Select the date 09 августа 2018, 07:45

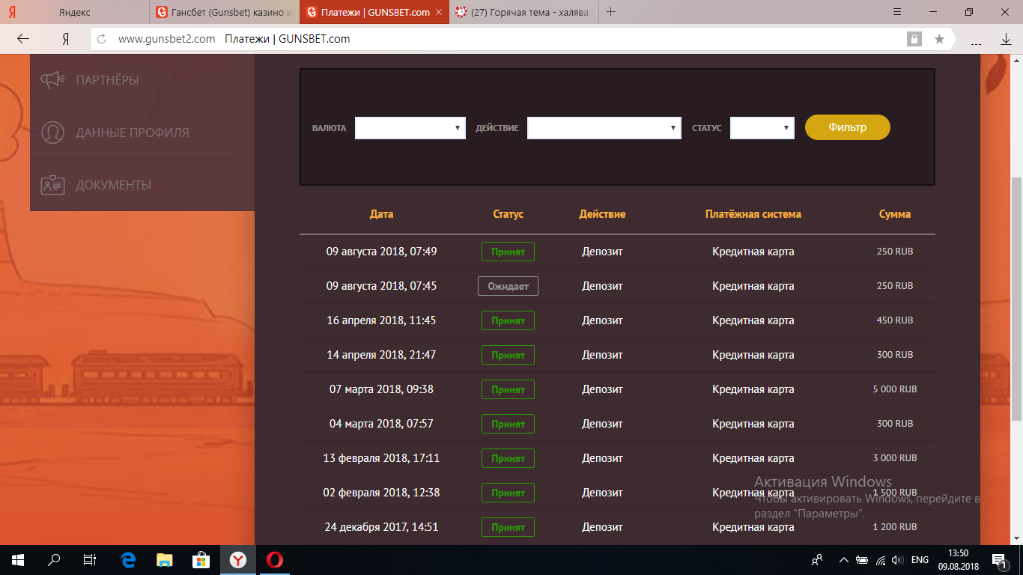381,286
